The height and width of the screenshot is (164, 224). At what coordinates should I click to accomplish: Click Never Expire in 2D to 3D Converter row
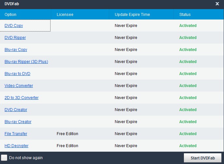coord(126,98)
